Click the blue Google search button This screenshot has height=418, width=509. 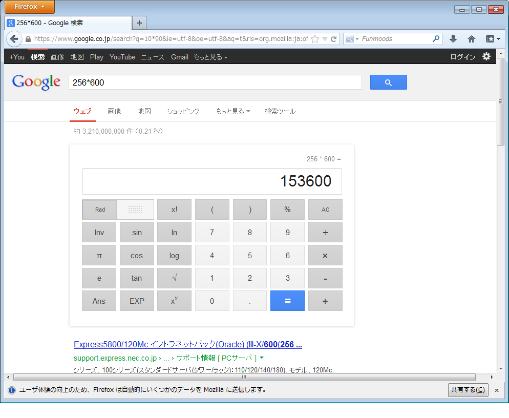pos(388,82)
